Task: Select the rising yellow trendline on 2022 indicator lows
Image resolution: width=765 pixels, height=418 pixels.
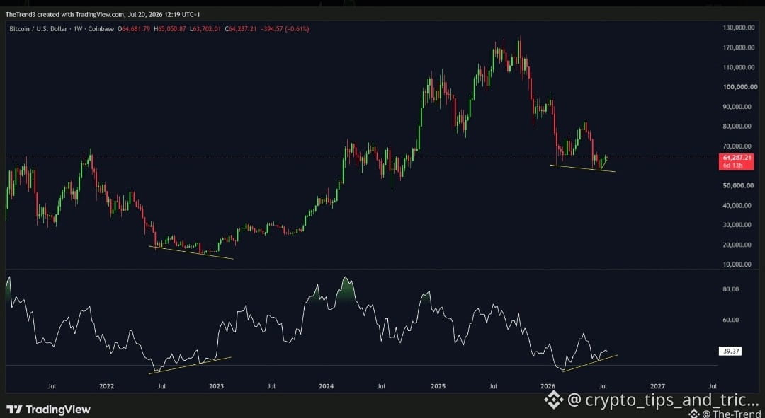Action: 189,366
